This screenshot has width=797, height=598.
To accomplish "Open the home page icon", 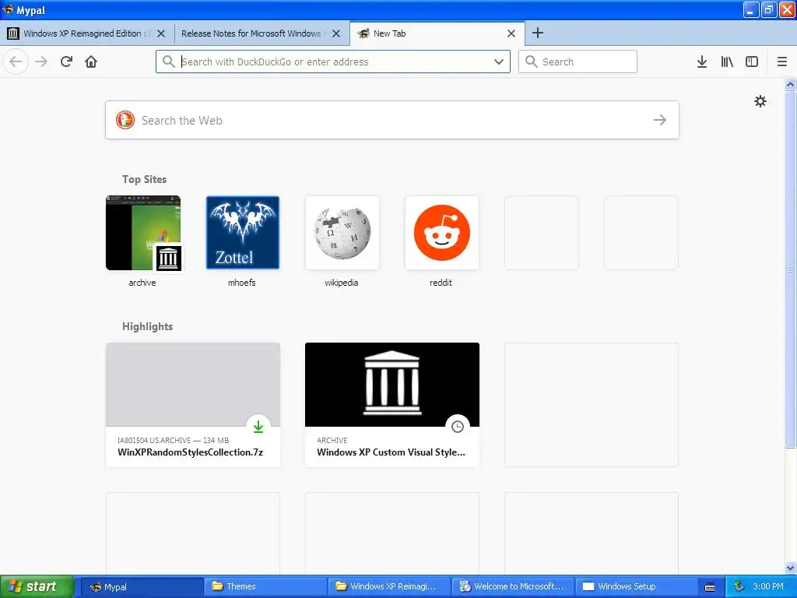I will 91,62.
